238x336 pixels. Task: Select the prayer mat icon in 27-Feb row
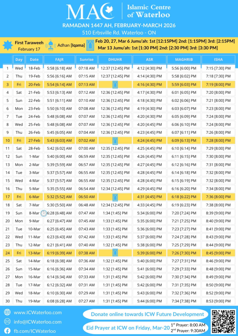pos(115,141)
